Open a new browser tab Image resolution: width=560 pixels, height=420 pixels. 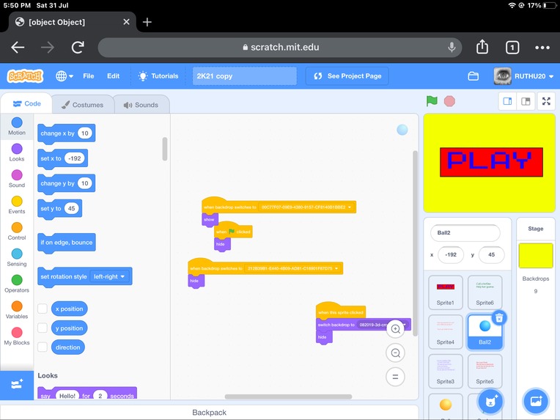click(147, 22)
